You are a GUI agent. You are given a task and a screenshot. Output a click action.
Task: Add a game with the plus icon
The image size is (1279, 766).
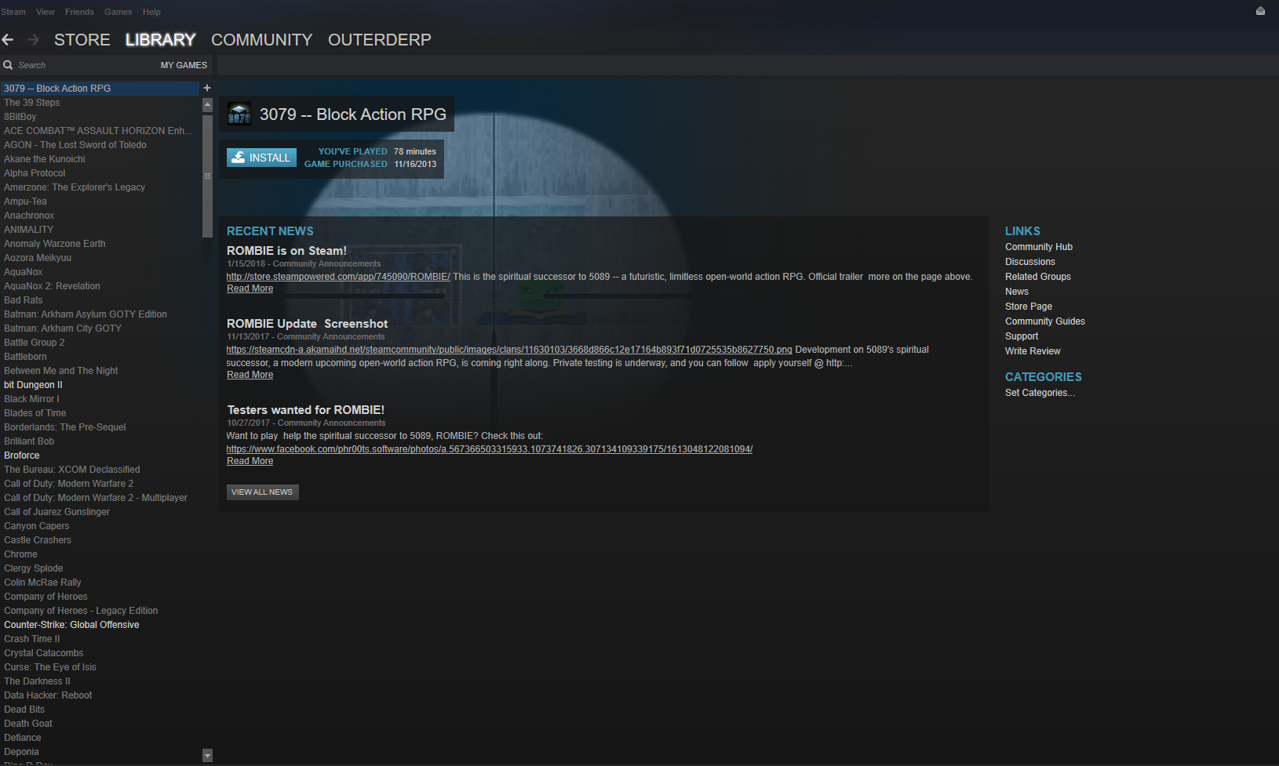(x=207, y=88)
